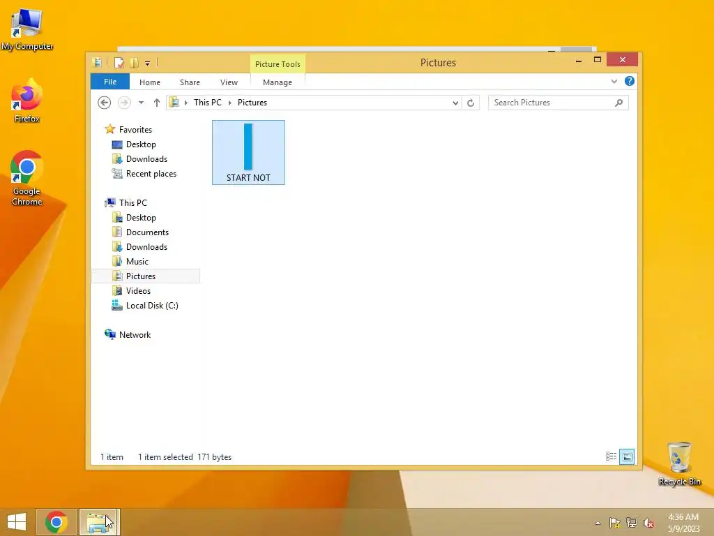Select Favorites in the navigation pane
714x536 pixels.
click(x=135, y=129)
